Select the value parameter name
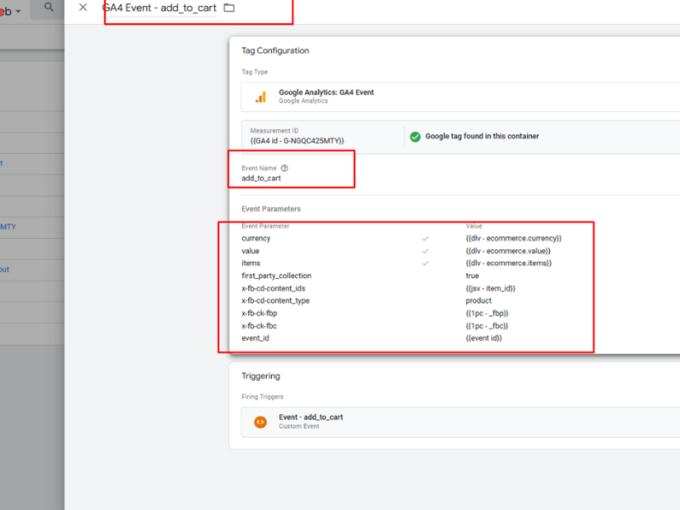680x510 pixels. (x=250, y=251)
